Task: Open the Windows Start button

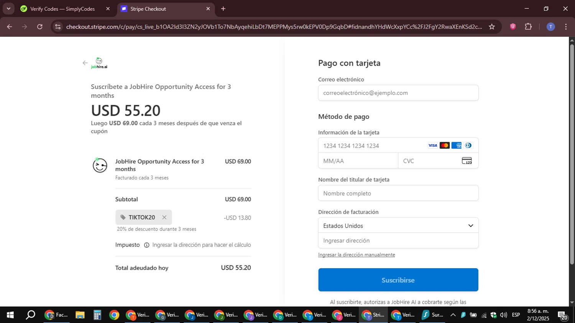Action: coord(10,315)
